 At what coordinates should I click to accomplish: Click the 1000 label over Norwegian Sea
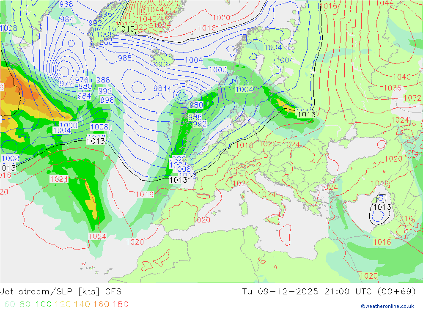[218, 70]
